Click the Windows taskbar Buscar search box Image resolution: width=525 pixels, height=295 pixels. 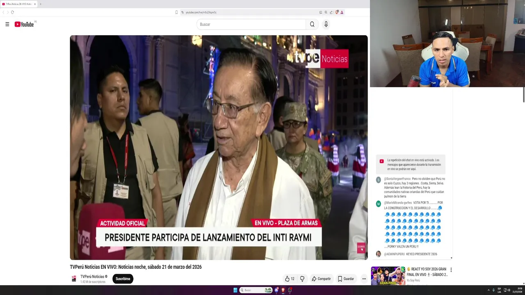[256, 290]
